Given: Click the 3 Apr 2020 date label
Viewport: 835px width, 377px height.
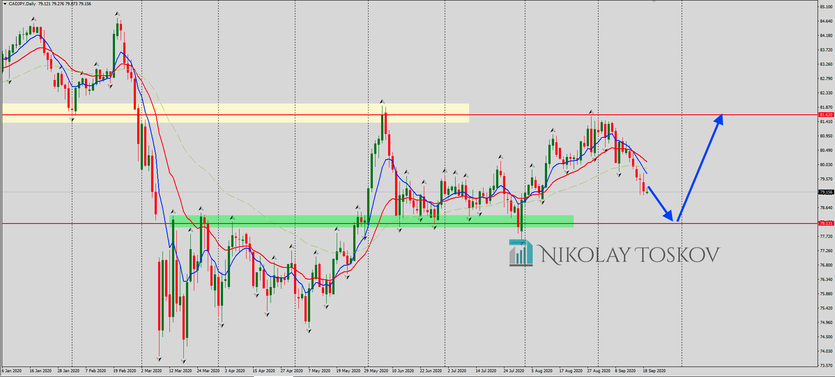Looking at the screenshot, I should point(235,371).
